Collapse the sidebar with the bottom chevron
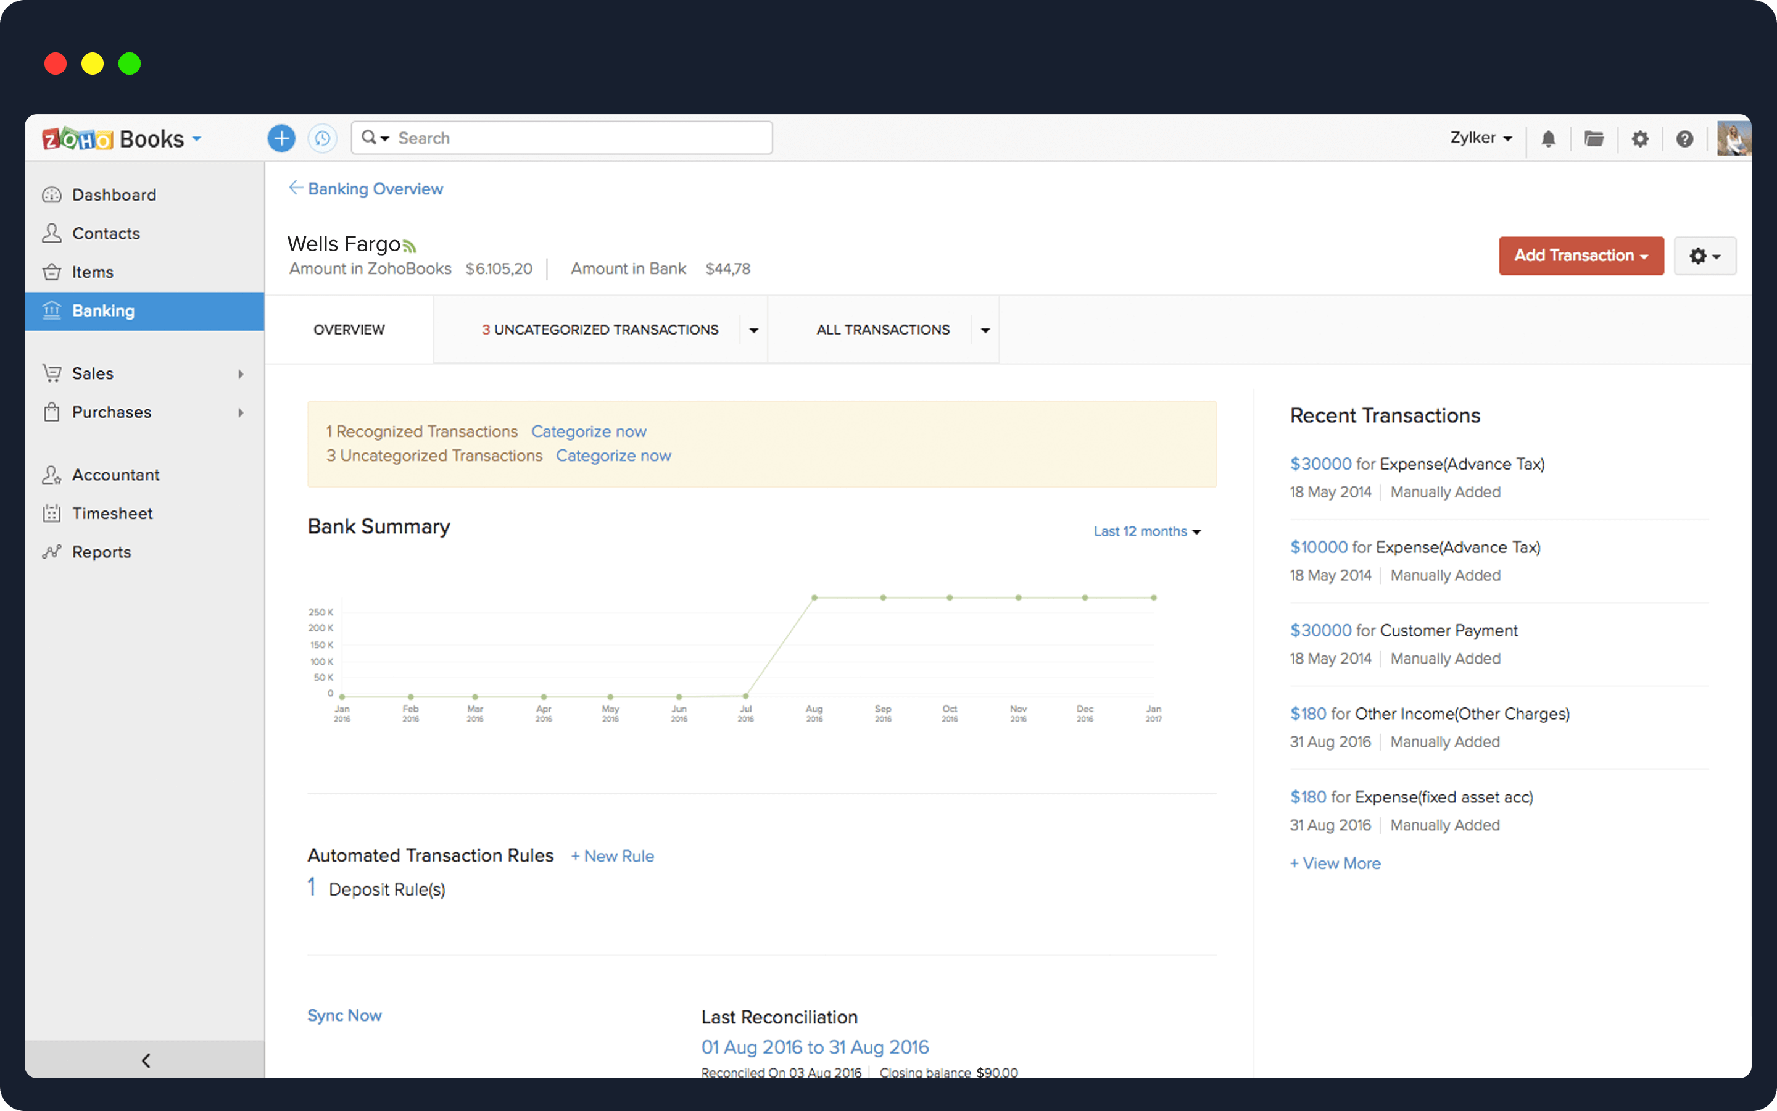 tap(146, 1060)
